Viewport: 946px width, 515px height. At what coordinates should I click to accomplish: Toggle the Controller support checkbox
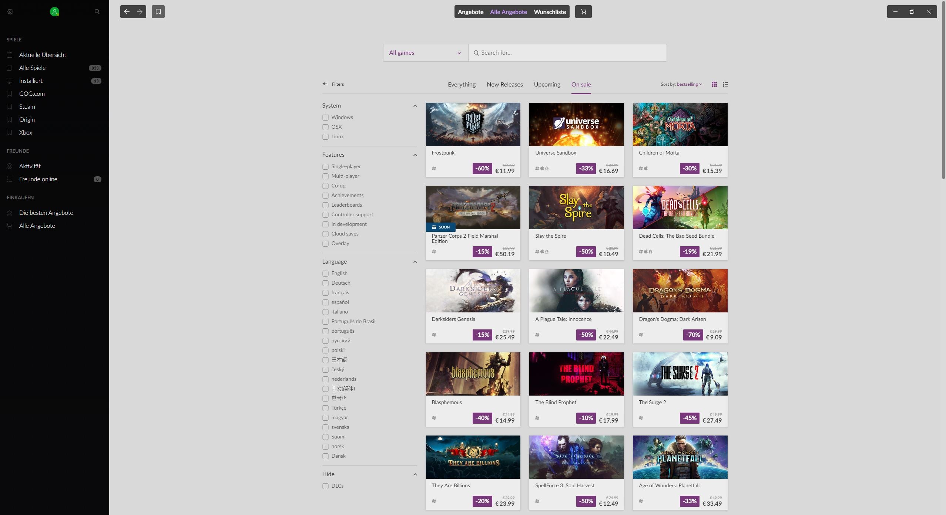pos(325,215)
